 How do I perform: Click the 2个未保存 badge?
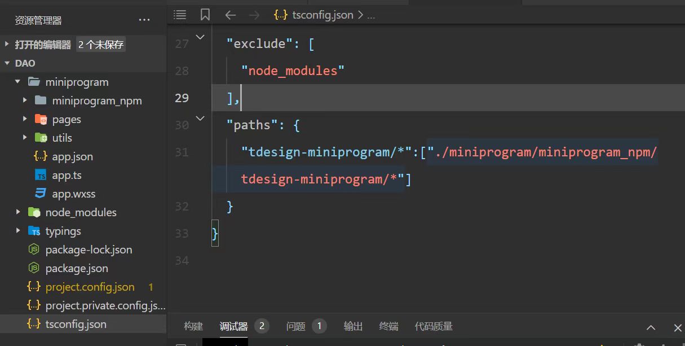pyautogui.click(x=100, y=43)
